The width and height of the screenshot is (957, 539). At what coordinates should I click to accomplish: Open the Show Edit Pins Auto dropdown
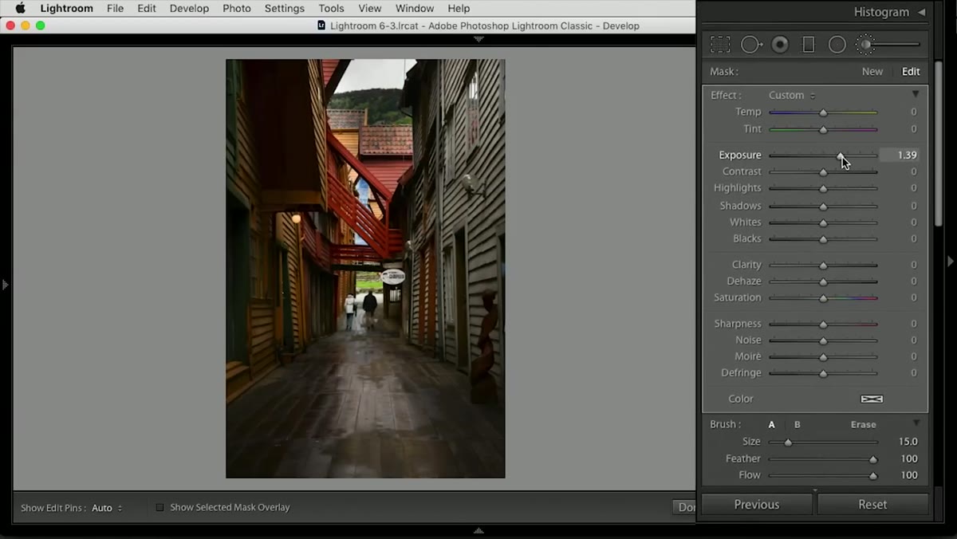pyautogui.click(x=107, y=508)
